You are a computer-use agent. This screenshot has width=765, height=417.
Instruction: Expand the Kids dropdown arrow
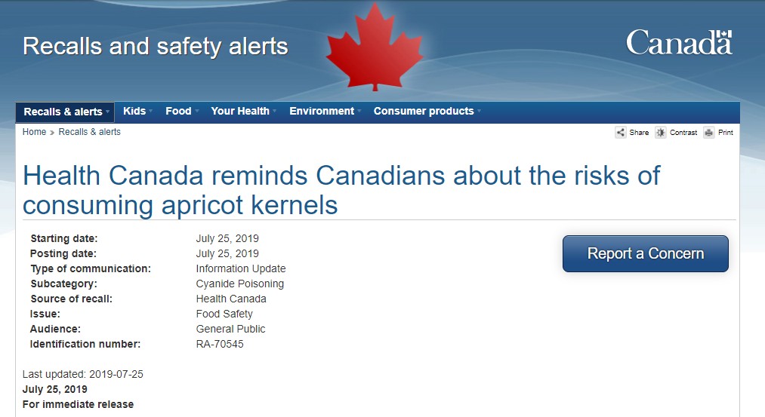150,111
